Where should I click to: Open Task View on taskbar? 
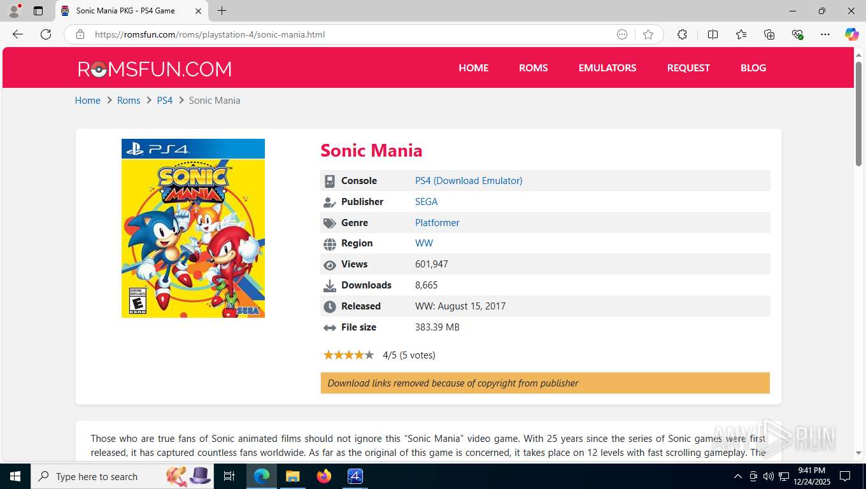[229, 476]
